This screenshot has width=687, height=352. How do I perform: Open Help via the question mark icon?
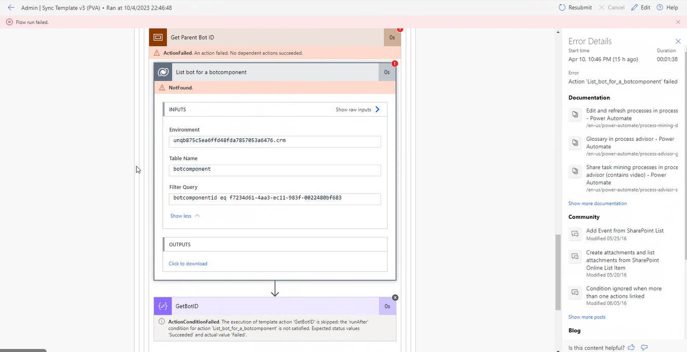pos(659,7)
